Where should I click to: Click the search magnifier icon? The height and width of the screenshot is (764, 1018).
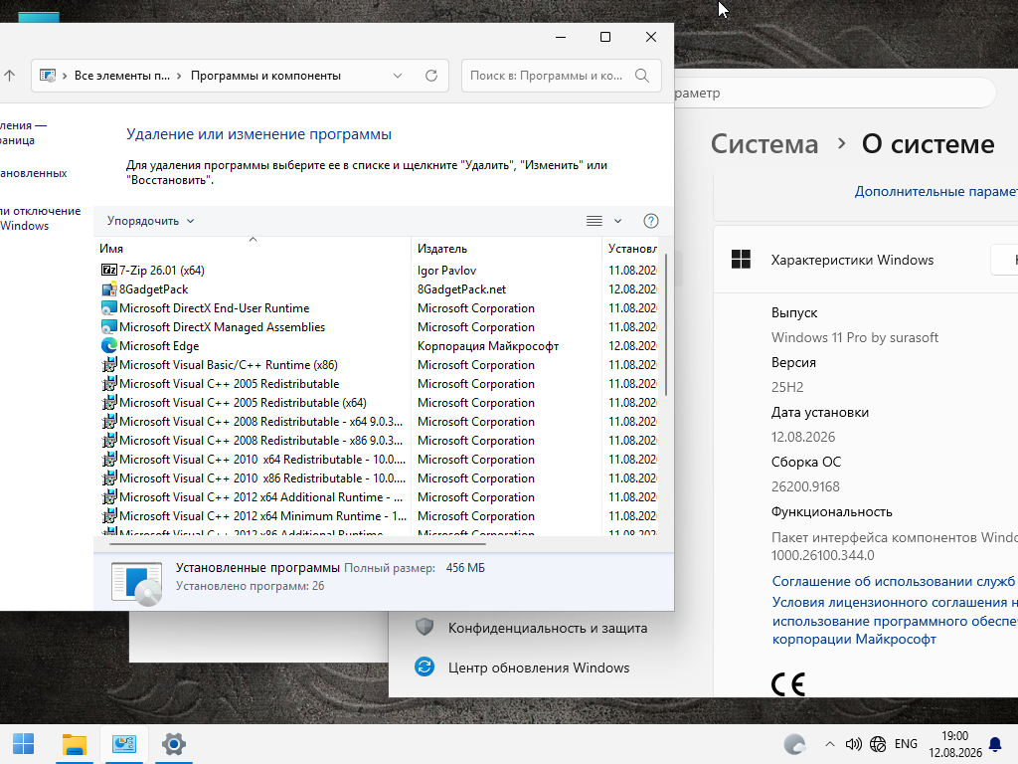click(642, 76)
